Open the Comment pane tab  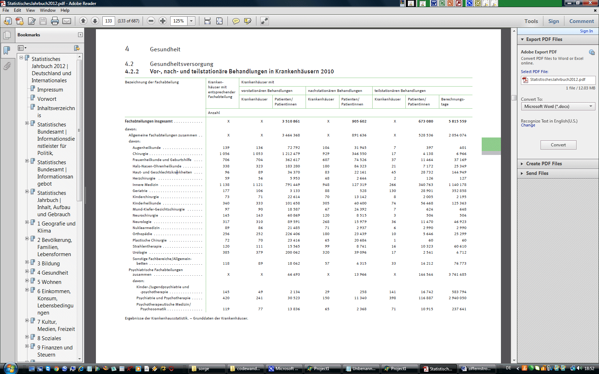(582, 21)
